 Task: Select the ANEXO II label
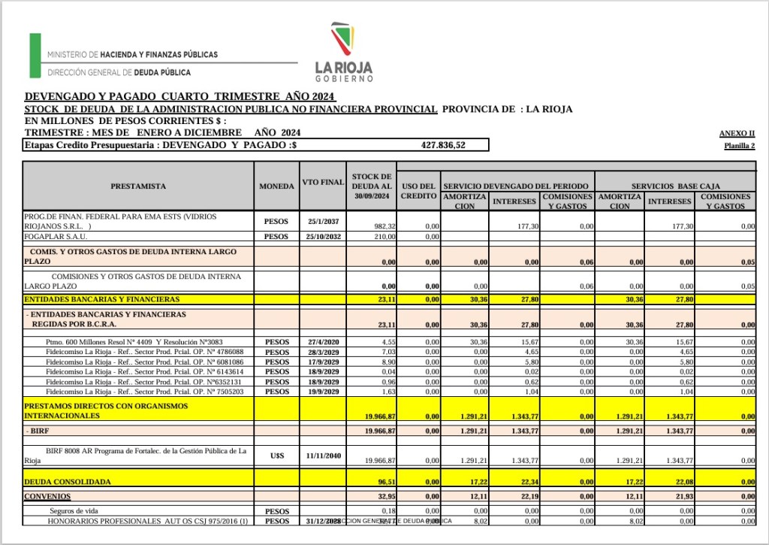coord(737,134)
